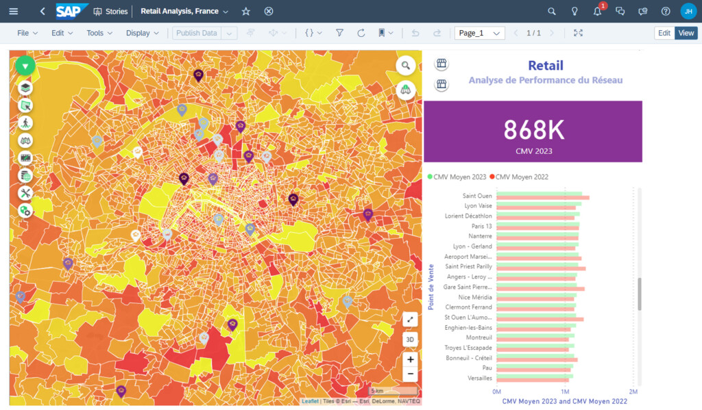This screenshot has width=702, height=410.
Task: Click the SAP logo
Action: (x=71, y=11)
